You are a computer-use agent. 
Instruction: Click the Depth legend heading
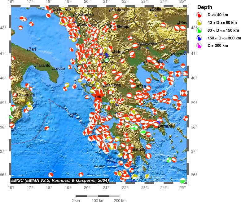pyautogui.click(x=204, y=7)
